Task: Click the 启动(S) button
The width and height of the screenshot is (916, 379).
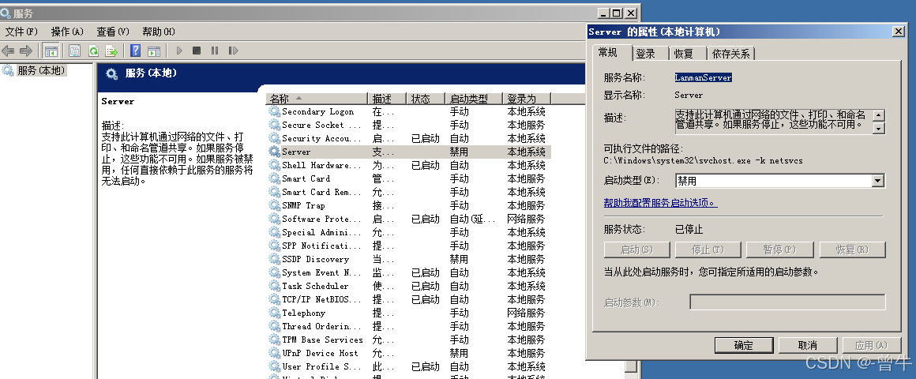Action: coord(636,250)
